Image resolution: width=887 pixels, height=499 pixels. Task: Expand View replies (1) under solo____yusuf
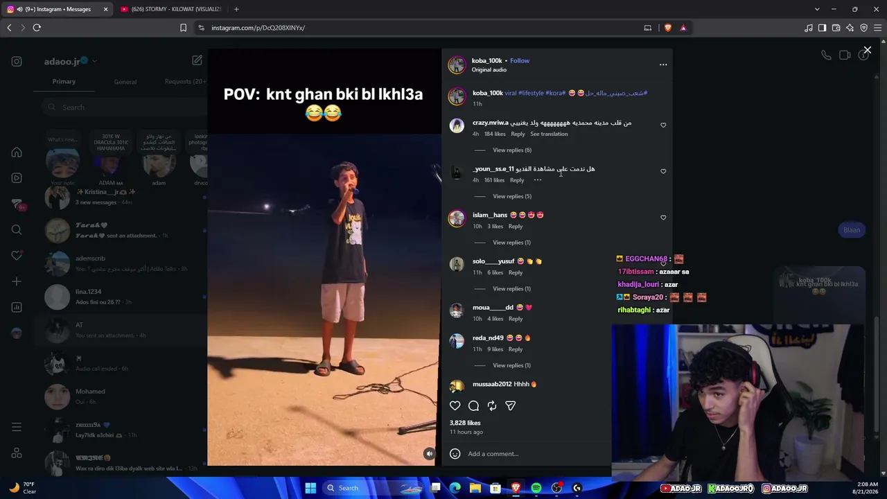(x=511, y=288)
